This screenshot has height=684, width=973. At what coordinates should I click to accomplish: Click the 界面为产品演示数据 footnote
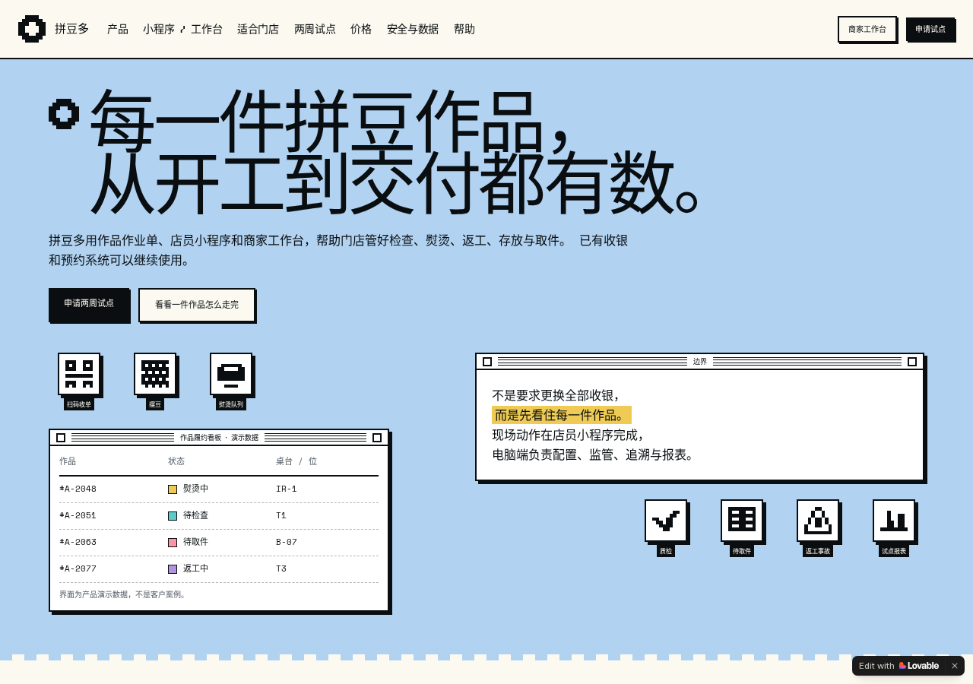coord(123,594)
